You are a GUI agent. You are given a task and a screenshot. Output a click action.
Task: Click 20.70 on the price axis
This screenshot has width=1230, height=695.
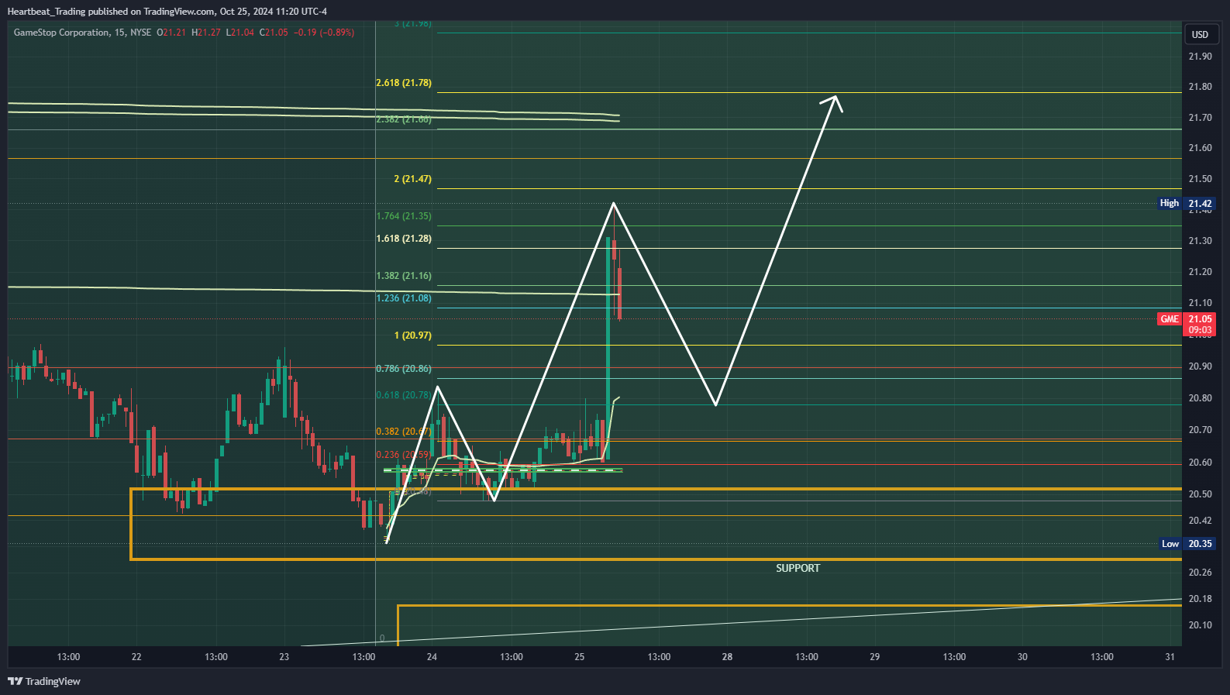click(x=1200, y=430)
